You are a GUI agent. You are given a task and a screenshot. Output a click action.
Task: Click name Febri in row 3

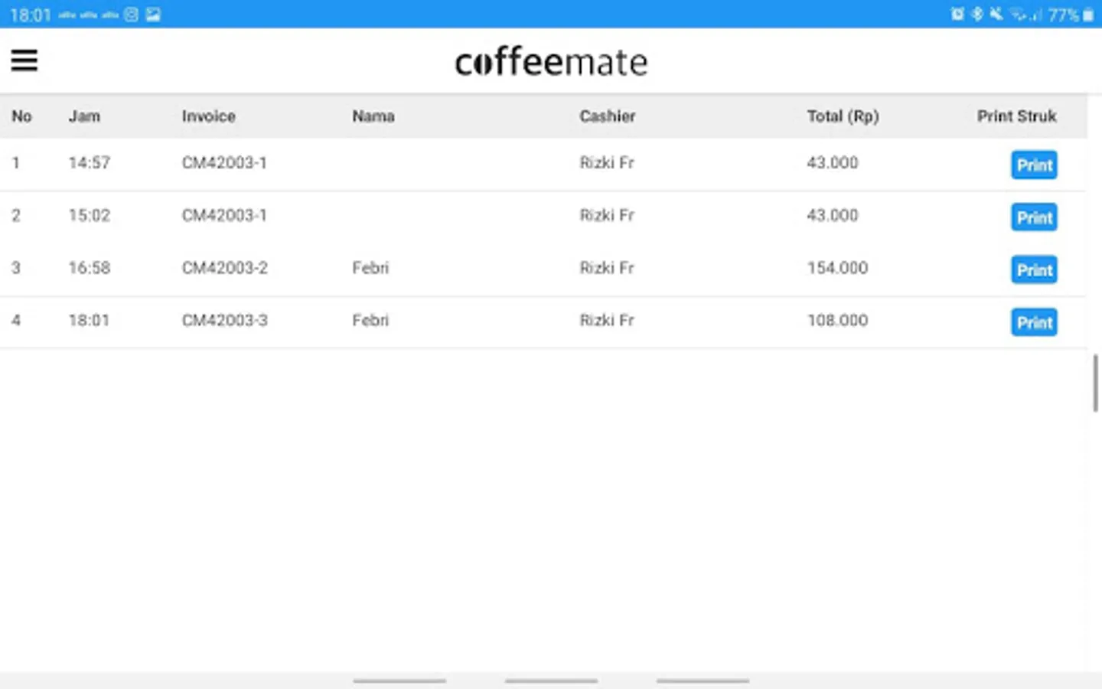[x=370, y=268]
